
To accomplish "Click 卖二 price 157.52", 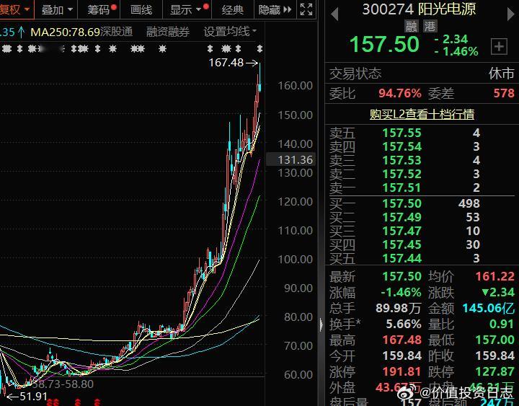I will tap(402, 174).
